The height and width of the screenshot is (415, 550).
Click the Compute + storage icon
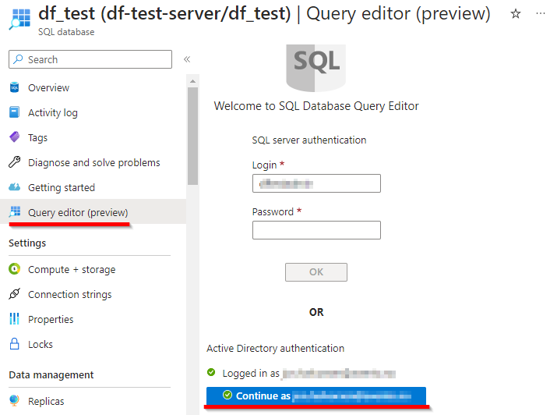pyautogui.click(x=14, y=269)
